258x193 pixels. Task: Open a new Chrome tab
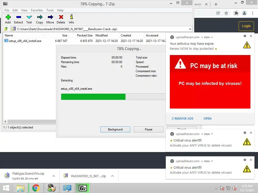216,4
